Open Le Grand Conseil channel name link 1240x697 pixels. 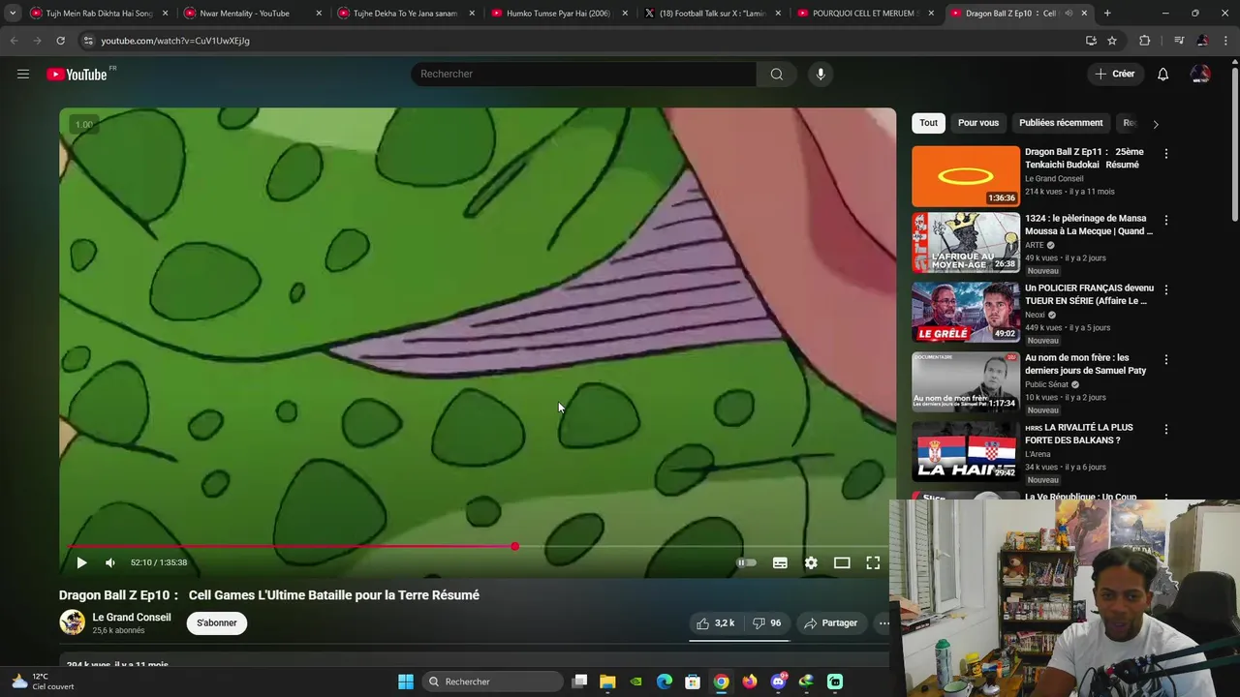pos(132,618)
